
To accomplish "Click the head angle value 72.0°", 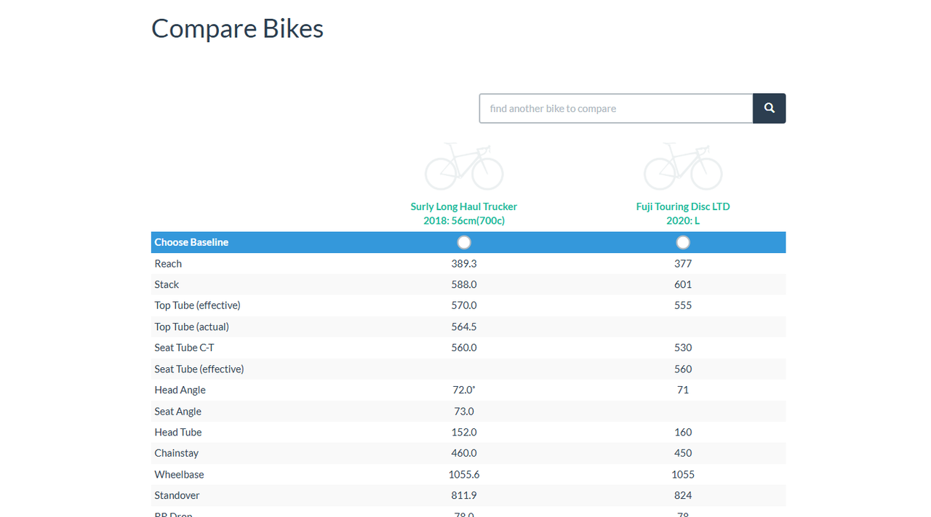I will [x=464, y=390].
